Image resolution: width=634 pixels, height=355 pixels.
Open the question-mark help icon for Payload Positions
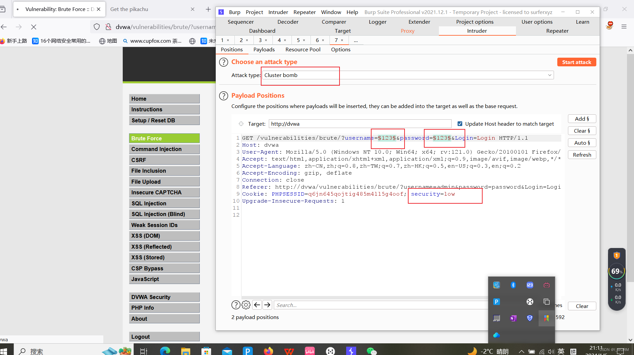point(223,96)
